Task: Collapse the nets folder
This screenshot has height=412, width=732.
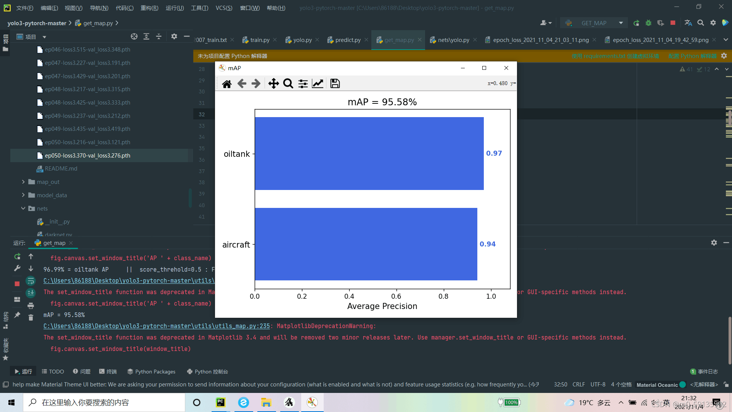Action: coord(23,208)
